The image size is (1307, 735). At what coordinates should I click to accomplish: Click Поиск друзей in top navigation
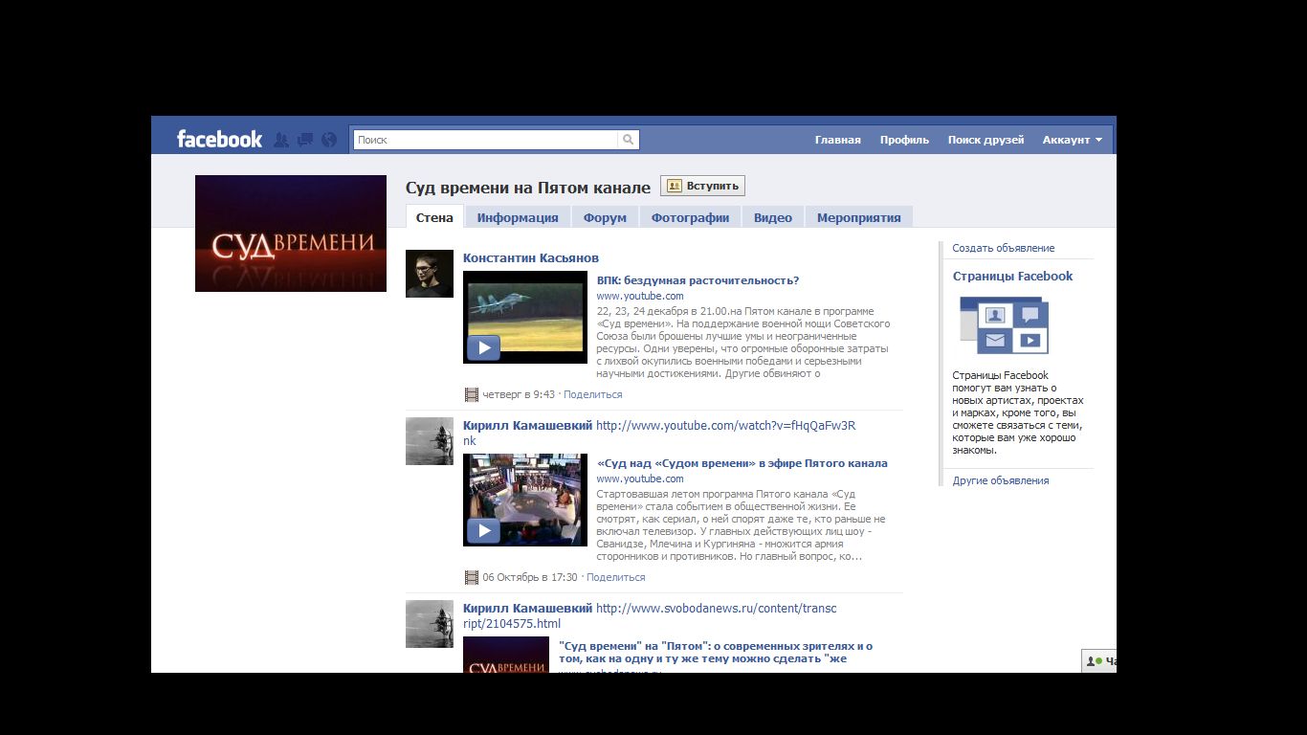986,140
